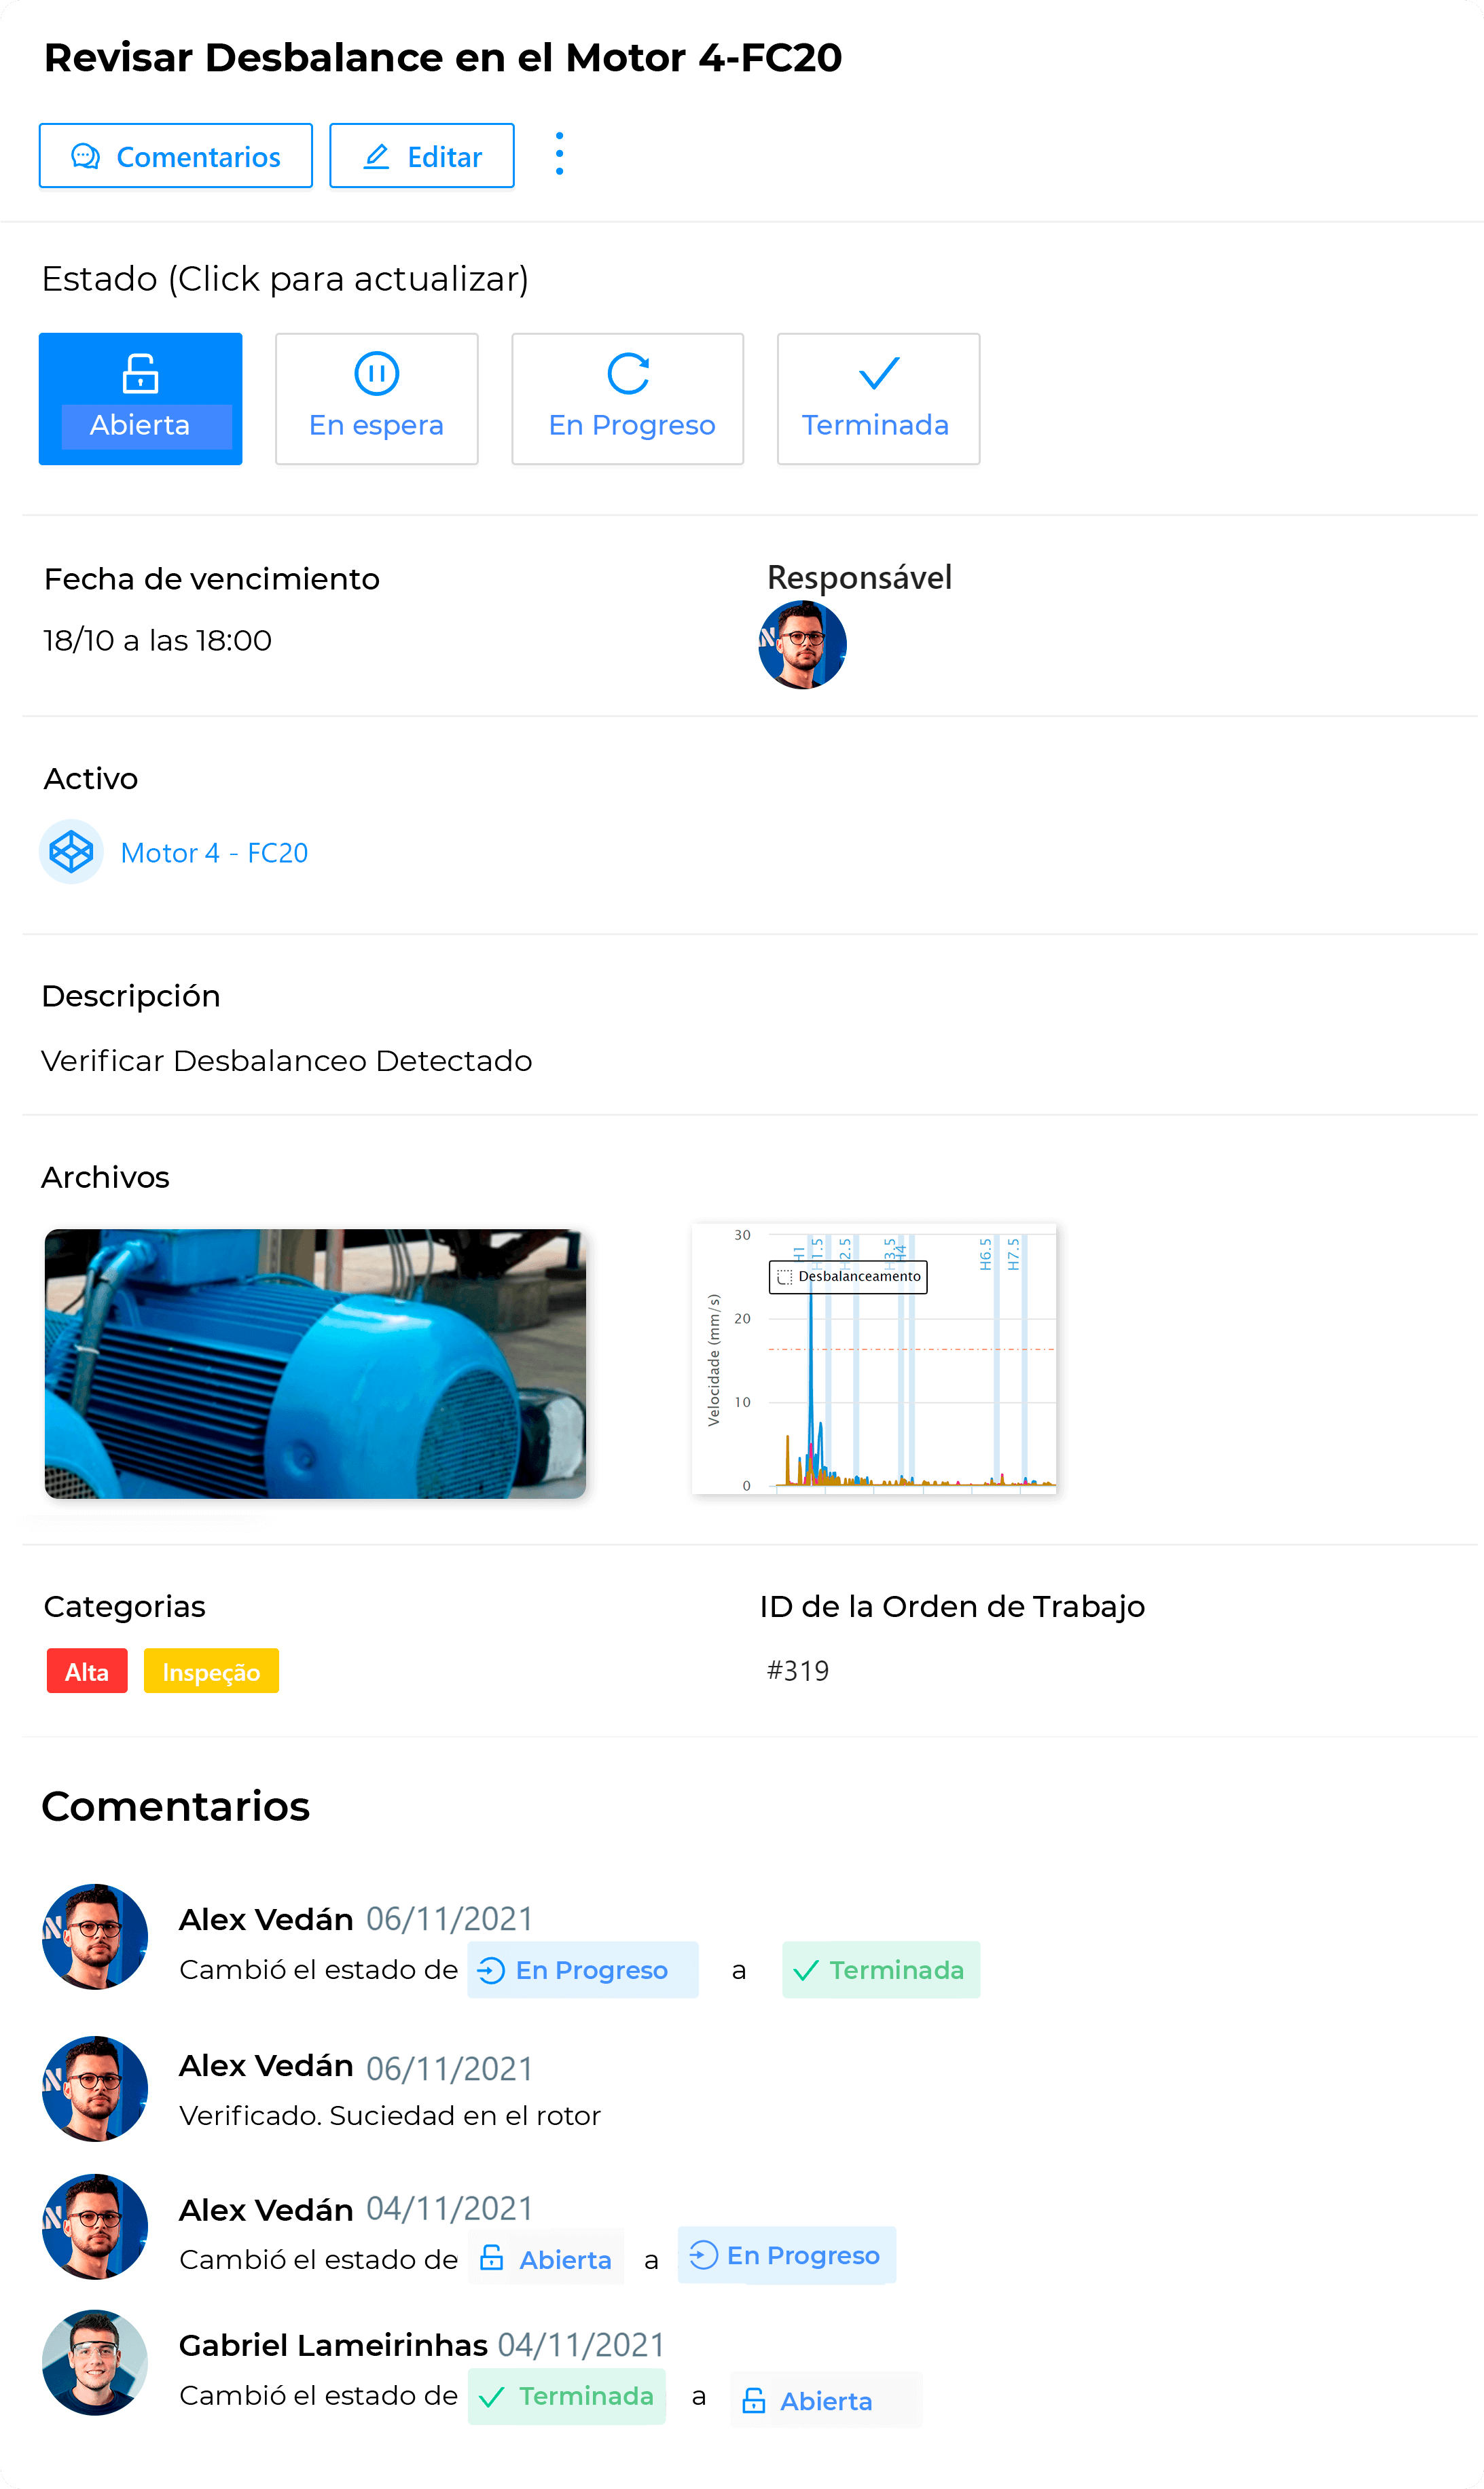Switch the status to En Progreso
Screen dimensions: 1484x2489
tap(627, 398)
